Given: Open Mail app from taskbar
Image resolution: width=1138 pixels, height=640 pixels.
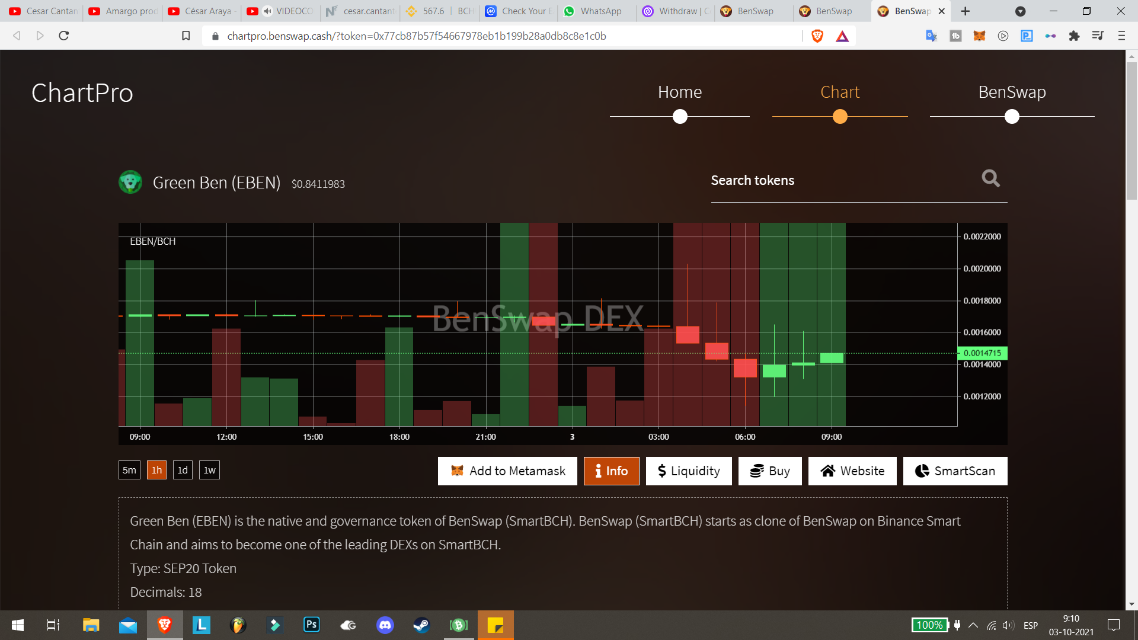Looking at the screenshot, I should pyautogui.click(x=128, y=625).
